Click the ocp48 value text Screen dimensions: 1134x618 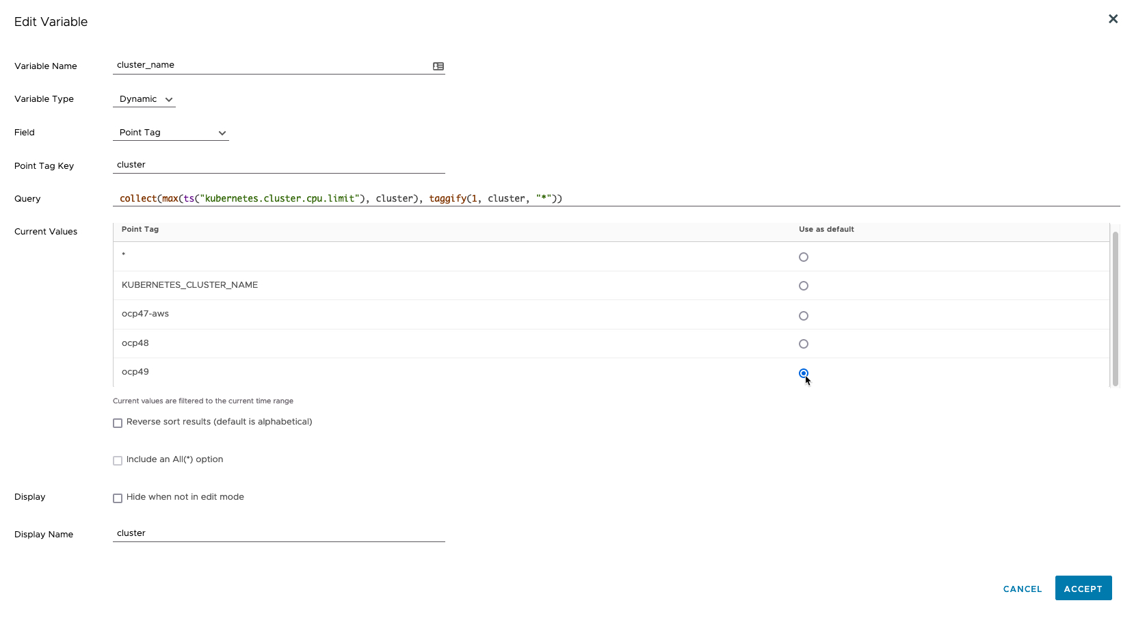click(135, 343)
